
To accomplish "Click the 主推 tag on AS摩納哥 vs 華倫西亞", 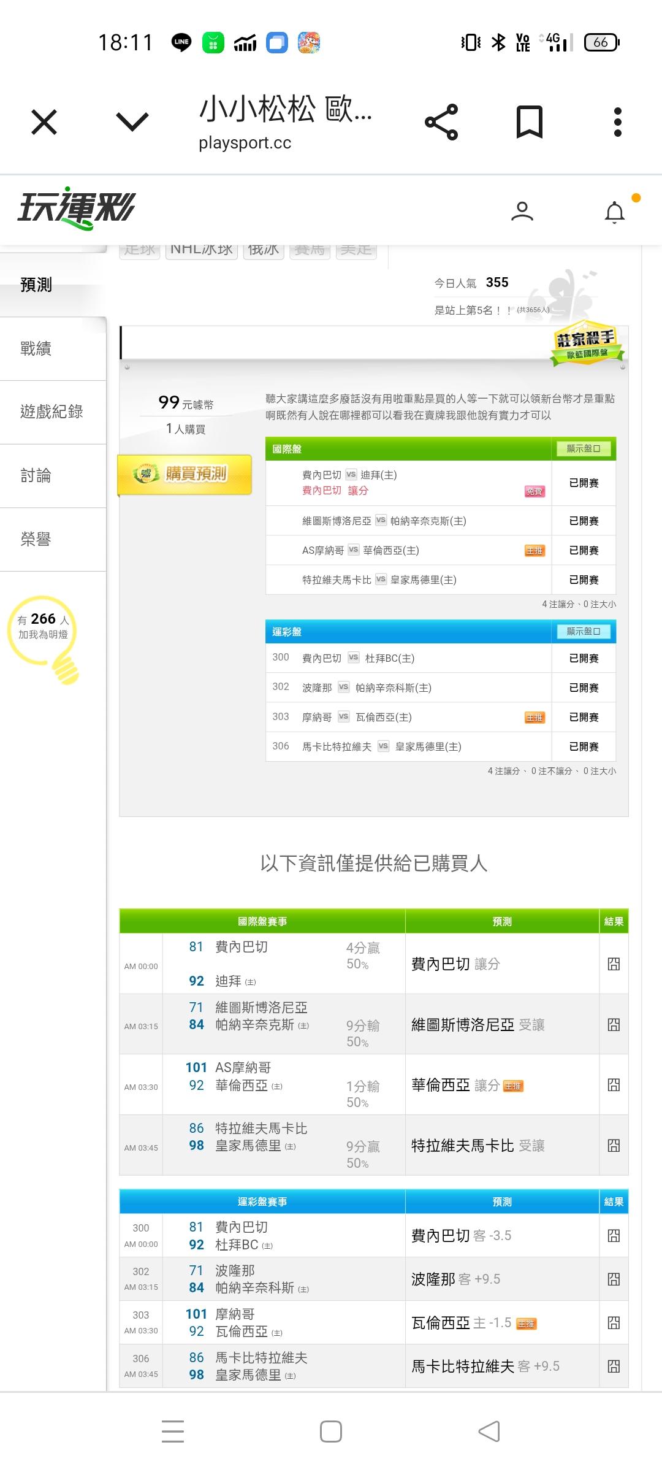I will 535,551.
